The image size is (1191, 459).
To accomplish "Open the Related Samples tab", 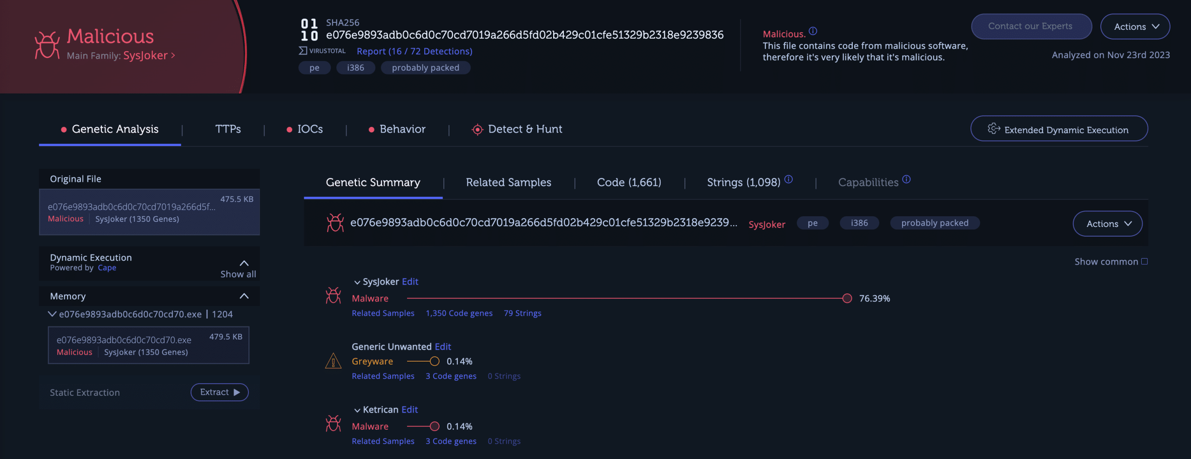I will pyautogui.click(x=509, y=182).
